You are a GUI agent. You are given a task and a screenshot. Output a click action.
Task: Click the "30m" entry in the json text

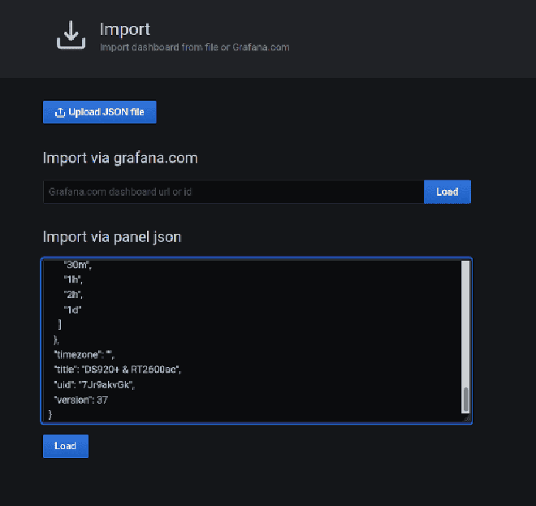point(76,265)
